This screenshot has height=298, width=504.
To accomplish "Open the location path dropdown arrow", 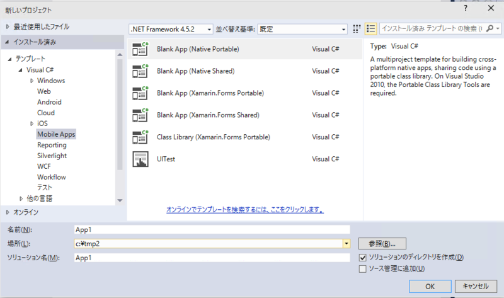I will coord(346,244).
